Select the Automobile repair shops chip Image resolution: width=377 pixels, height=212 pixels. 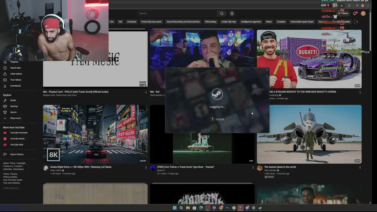pos(302,21)
